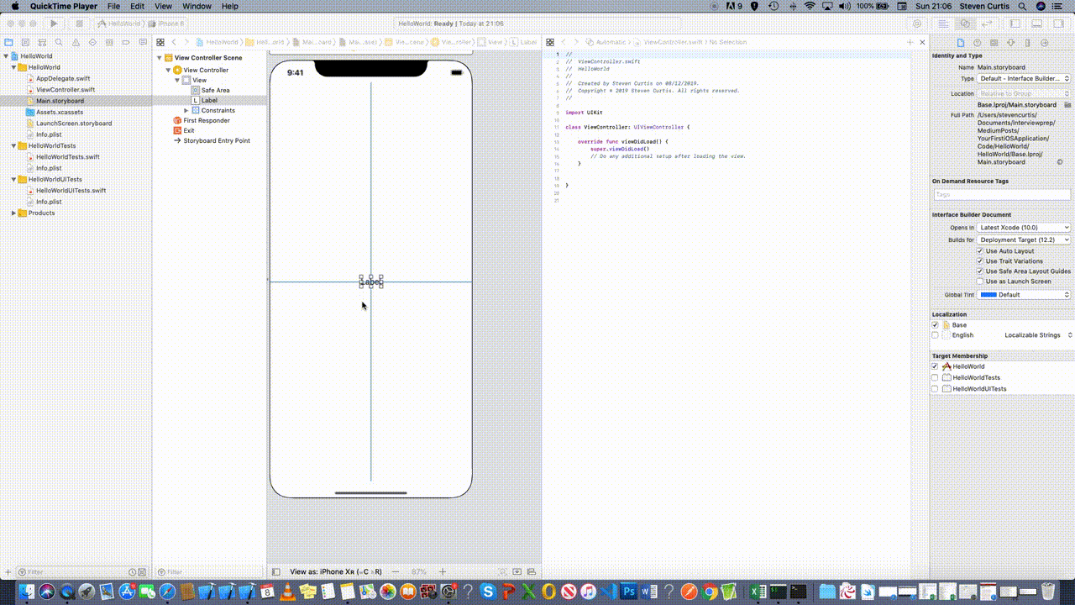The width and height of the screenshot is (1075, 605).
Task: Click the Stop button in Xcode toolbar
Action: [x=80, y=24]
